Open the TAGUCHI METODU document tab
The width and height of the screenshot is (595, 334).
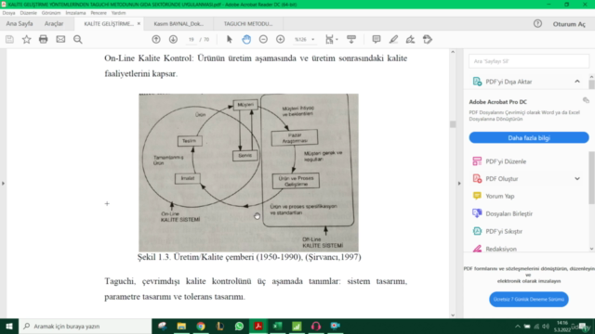(248, 23)
